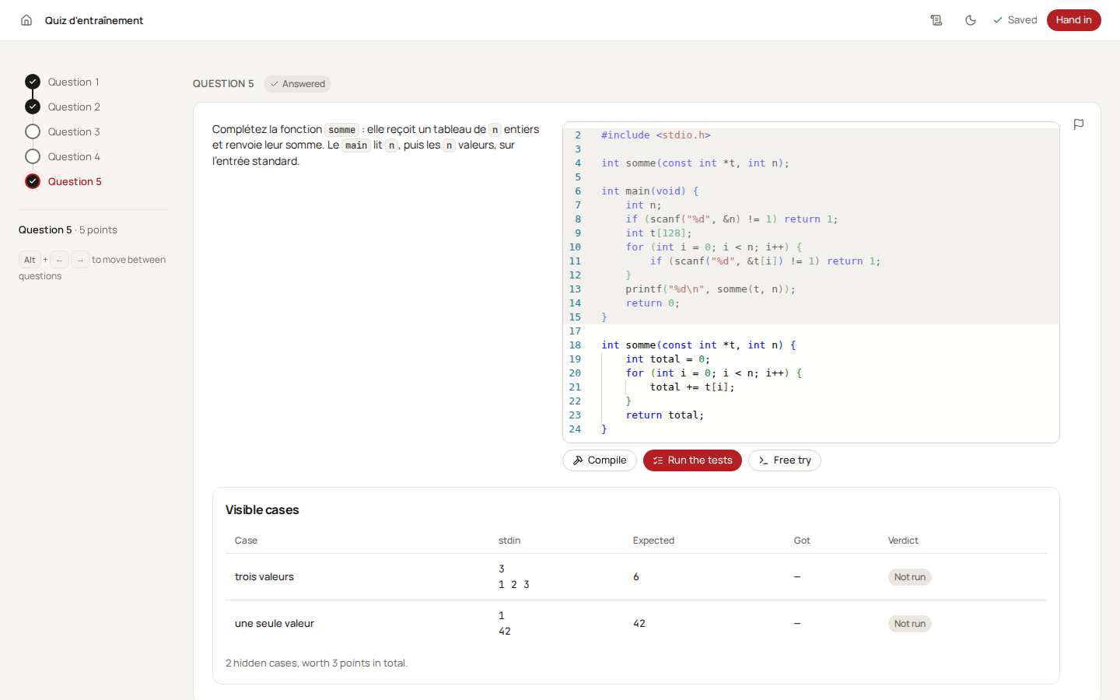The width and height of the screenshot is (1120, 700).
Task: Select the 'une seule valeur' case row
Action: click(x=636, y=624)
